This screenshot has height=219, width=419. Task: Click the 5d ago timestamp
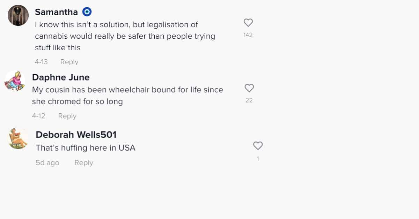(47, 163)
